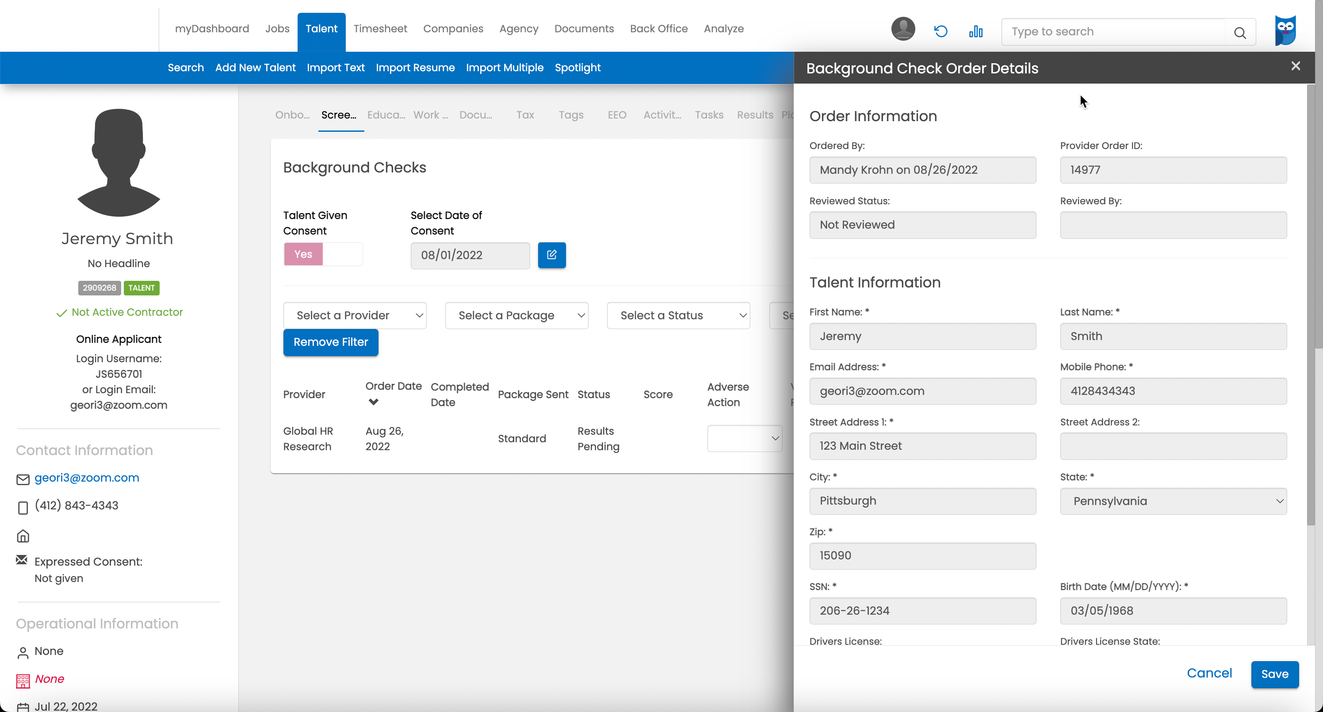
Task: Click the green TALENT badge
Action: point(141,288)
